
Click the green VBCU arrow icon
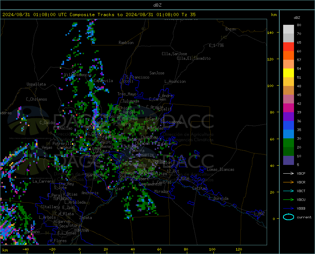[288, 200]
